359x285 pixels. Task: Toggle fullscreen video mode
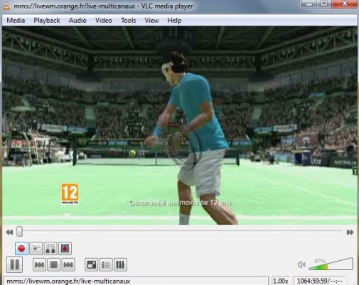pos(91,264)
